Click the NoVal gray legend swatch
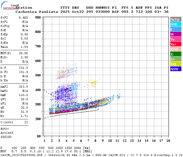Viewport: 183px width, 157px height. tap(176, 19)
